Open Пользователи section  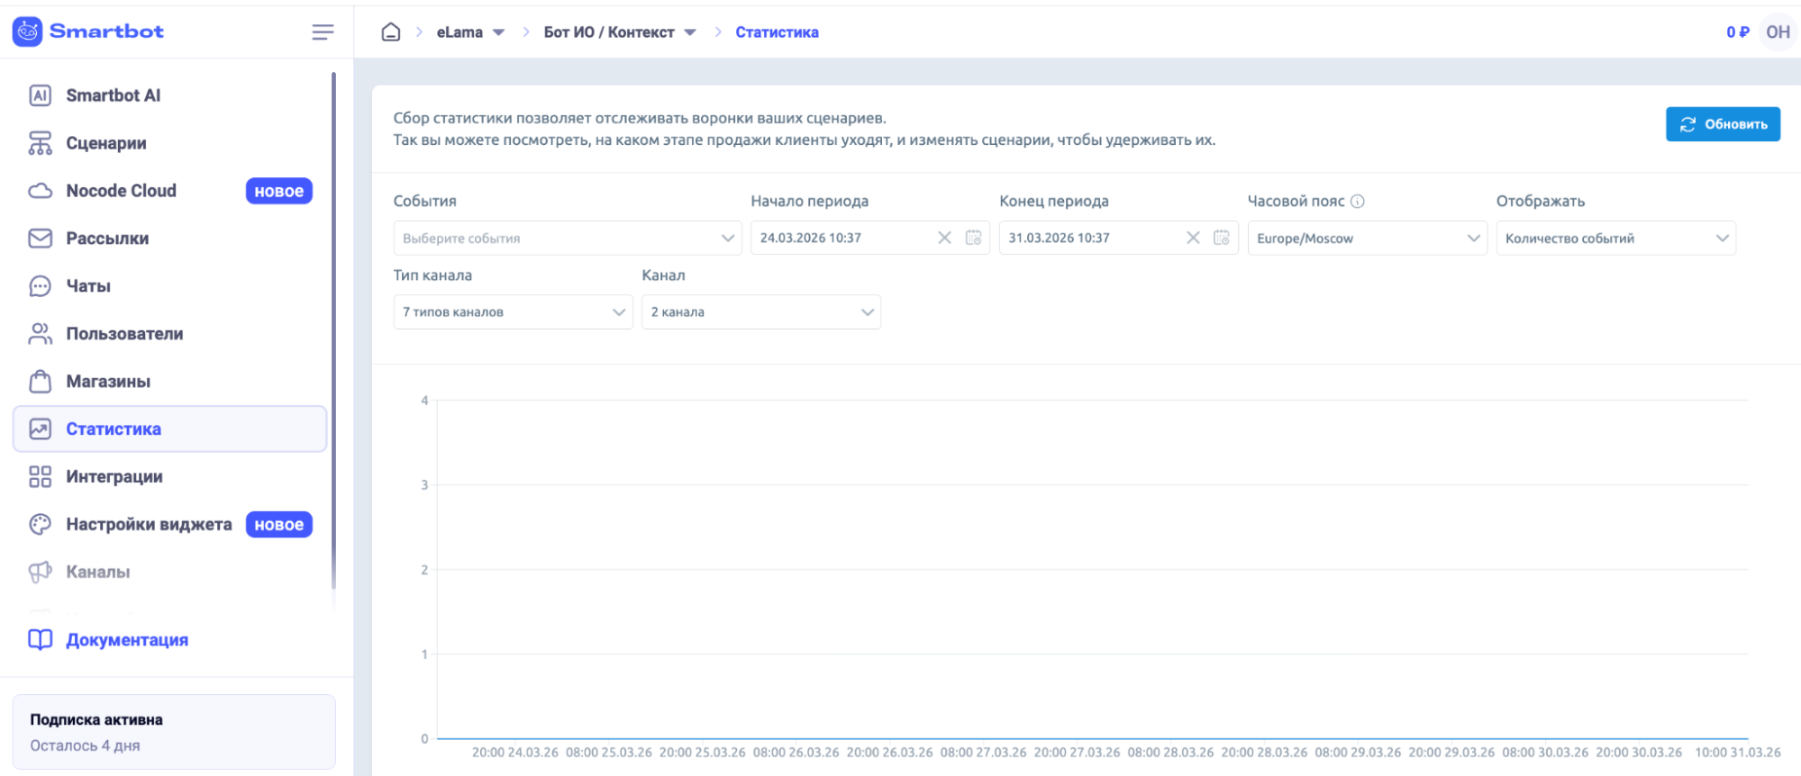coord(169,334)
